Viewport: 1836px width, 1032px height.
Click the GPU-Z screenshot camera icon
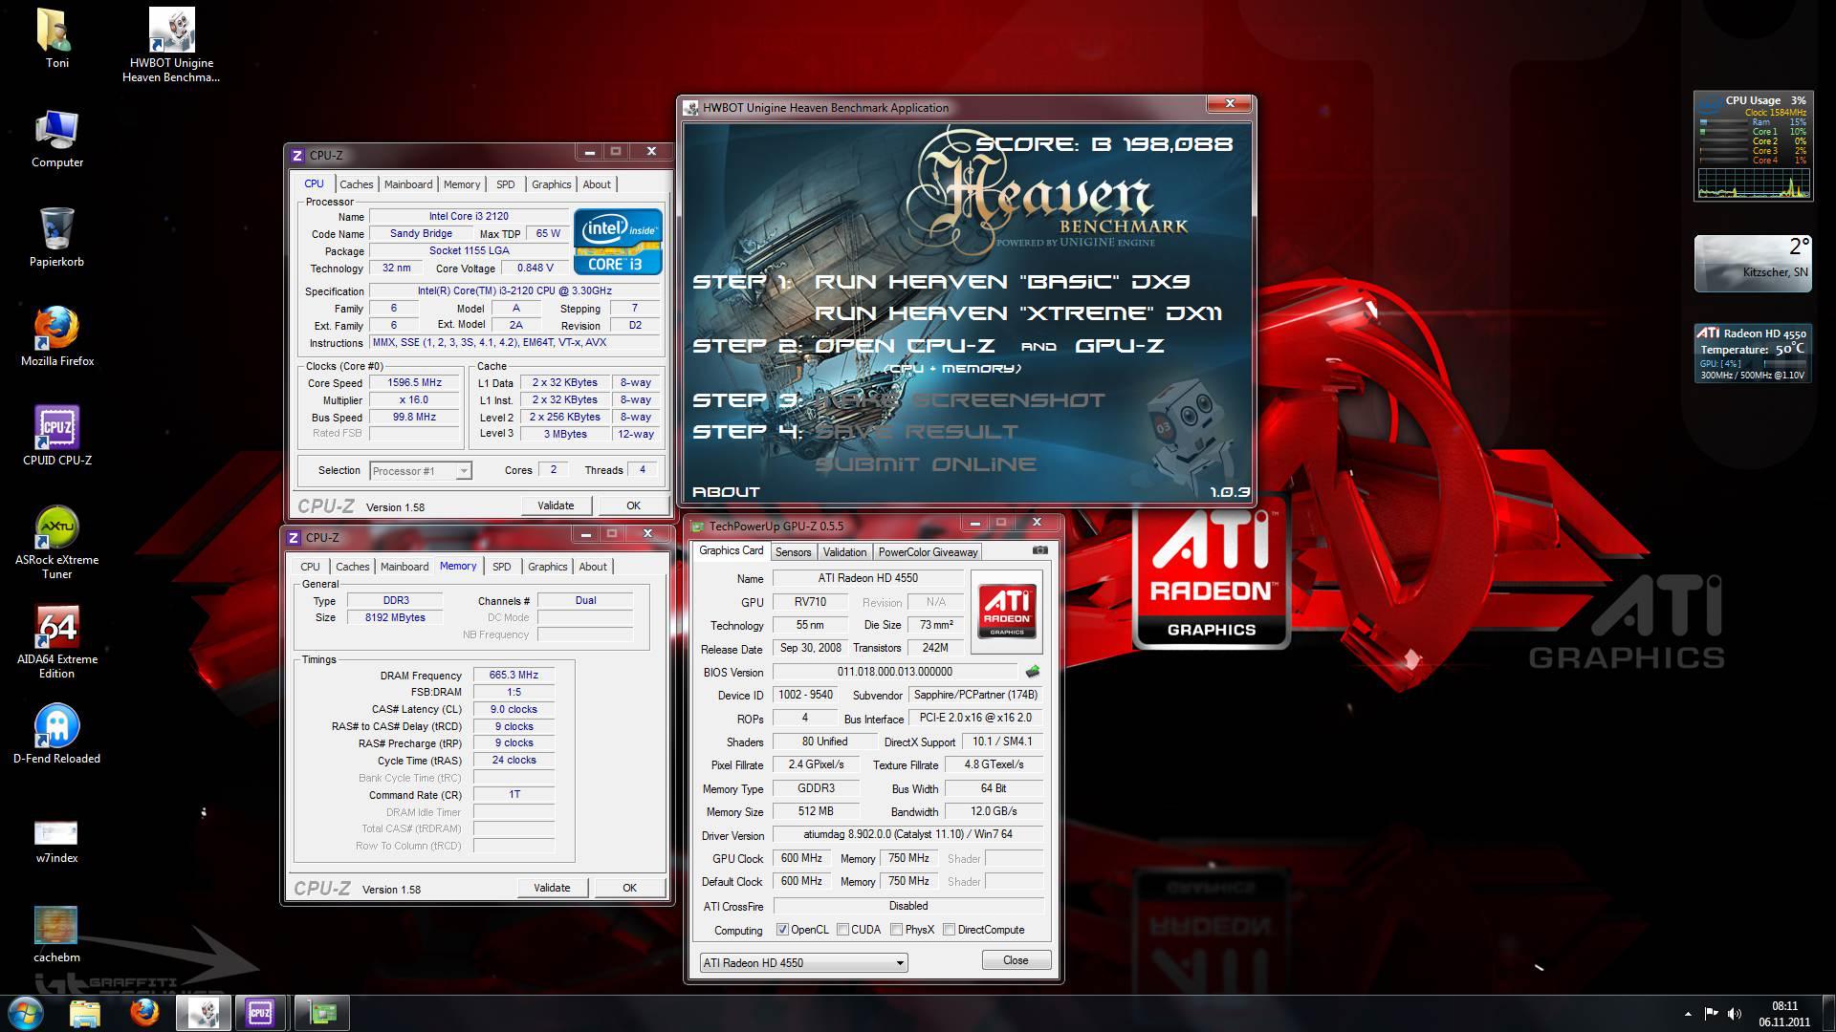point(1040,550)
